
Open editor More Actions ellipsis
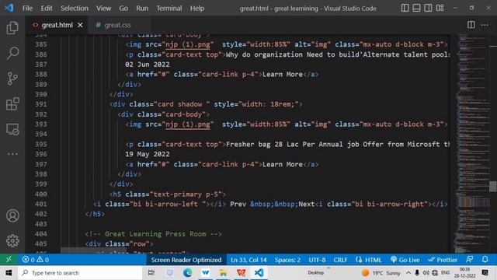(485, 25)
